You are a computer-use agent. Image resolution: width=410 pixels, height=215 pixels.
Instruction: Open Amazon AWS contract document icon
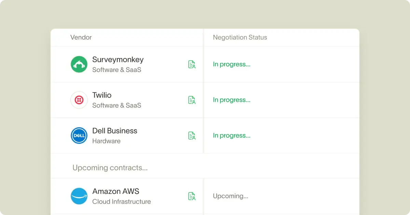pyautogui.click(x=192, y=196)
